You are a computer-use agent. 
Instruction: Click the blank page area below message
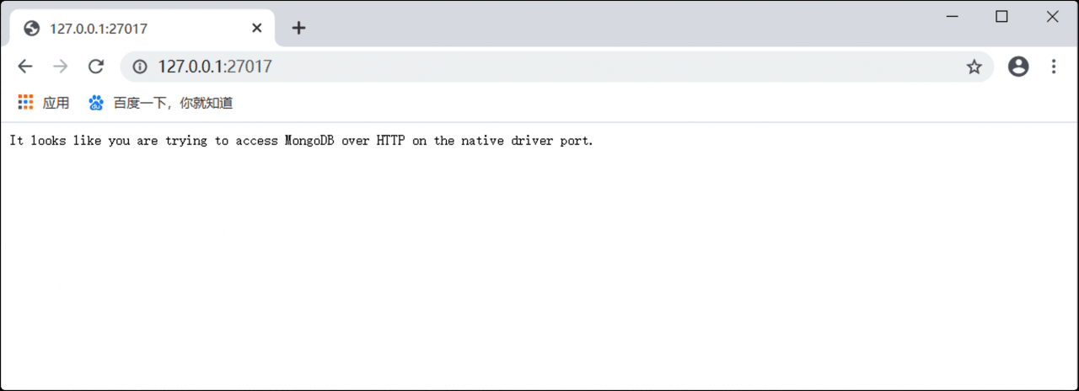pyautogui.click(x=539, y=270)
